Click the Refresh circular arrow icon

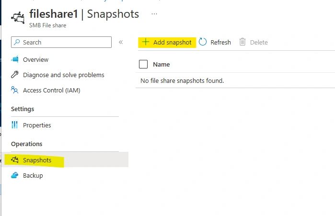tap(203, 42)
